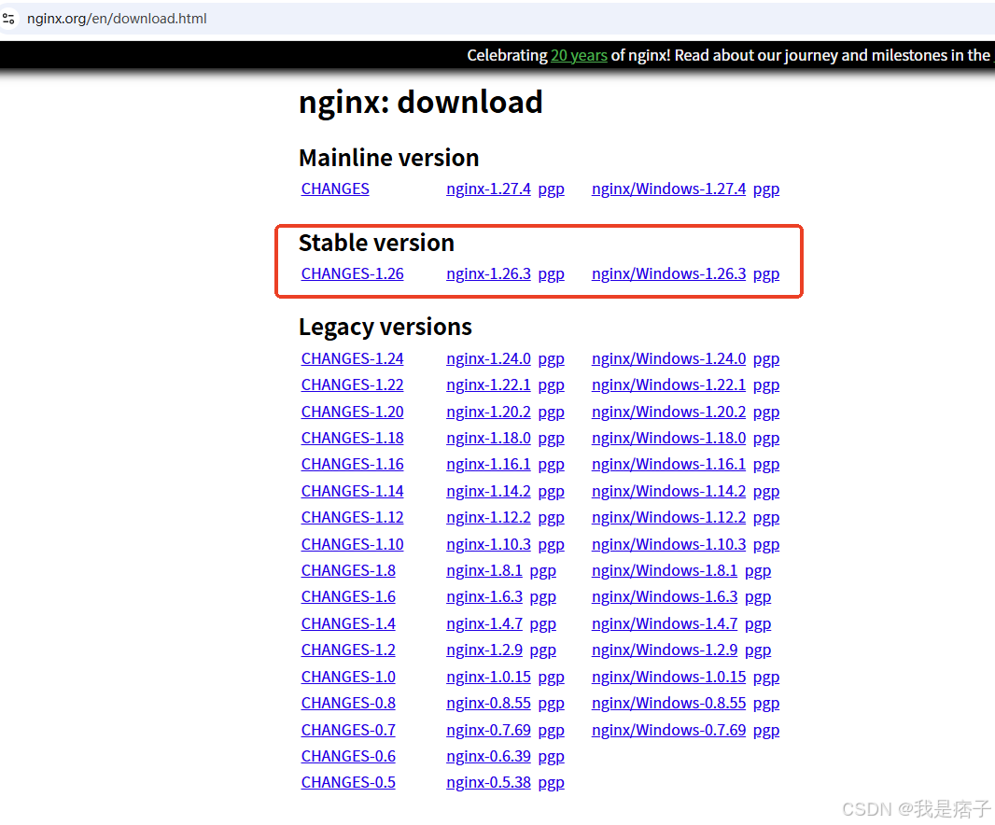
Task: Download nginx-1.2.9 source
Action: [x=484, y=650]
